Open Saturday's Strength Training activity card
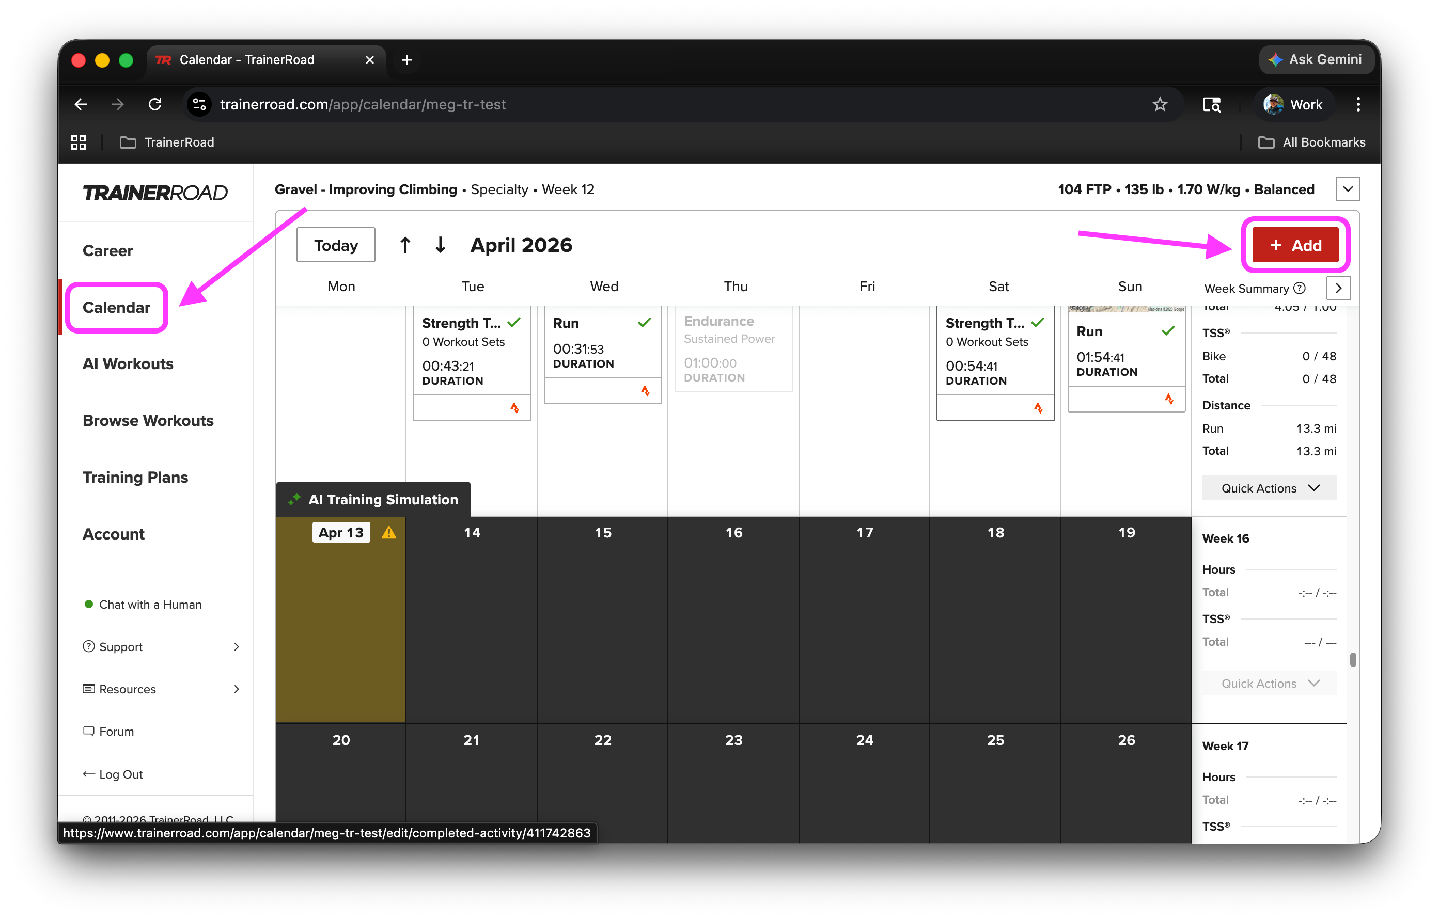 click(996, 363)
